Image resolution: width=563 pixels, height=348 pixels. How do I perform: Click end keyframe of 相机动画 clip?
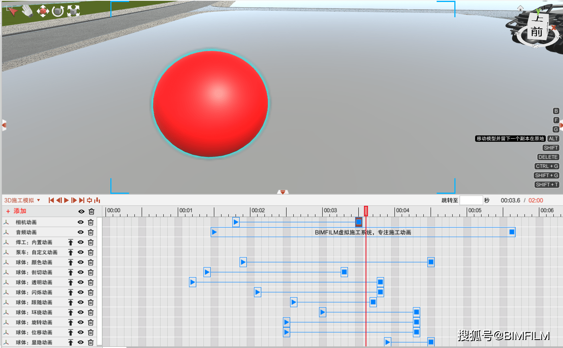click(x=359, y=222)
